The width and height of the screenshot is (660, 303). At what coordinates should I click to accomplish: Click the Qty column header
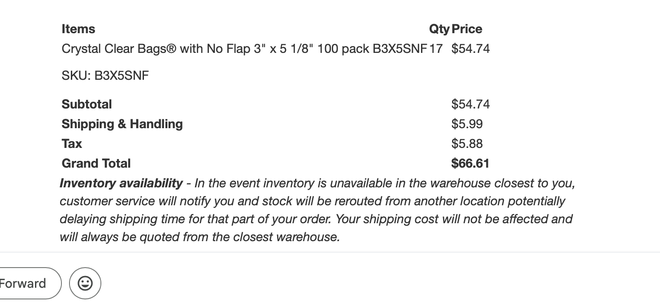(439, 29)
